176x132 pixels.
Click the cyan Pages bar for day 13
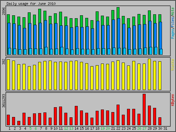tap(72, 52)
